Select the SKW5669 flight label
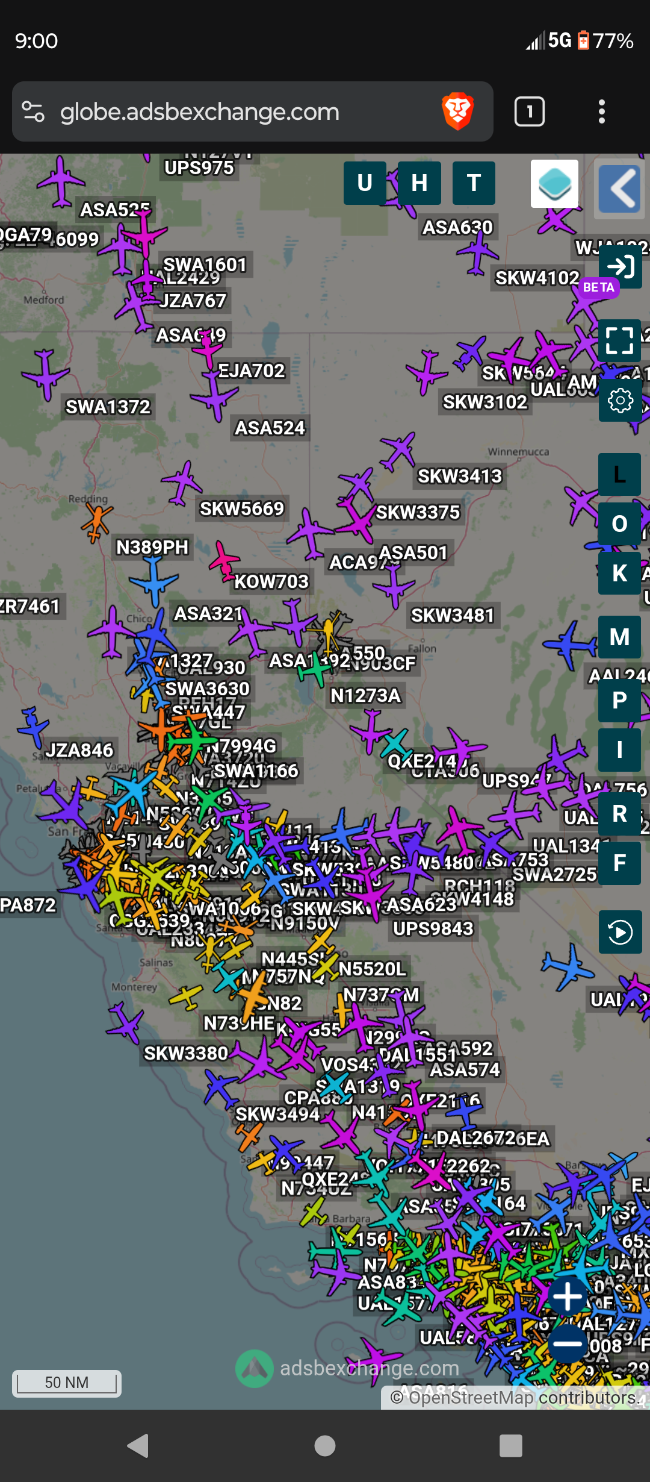The image size is (650, 1482). coord(242,508)
